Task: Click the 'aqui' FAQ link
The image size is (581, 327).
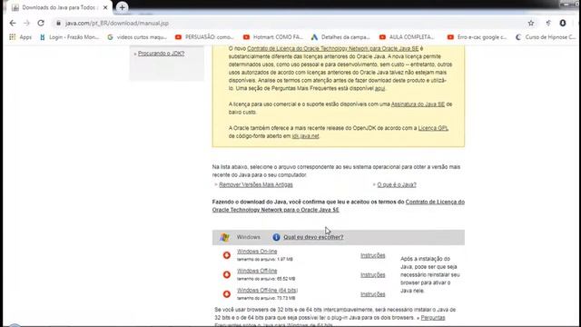Action: [x=379, y=89]
